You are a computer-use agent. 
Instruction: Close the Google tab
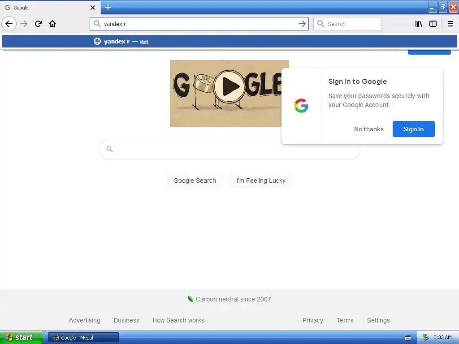point(93,8)
